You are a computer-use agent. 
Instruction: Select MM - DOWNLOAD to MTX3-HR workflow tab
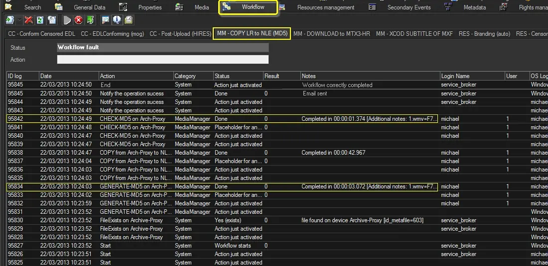coord(331,34)
